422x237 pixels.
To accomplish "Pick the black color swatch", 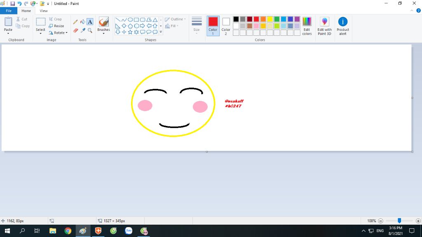I will pyautogui.click(x=236, y=19).
